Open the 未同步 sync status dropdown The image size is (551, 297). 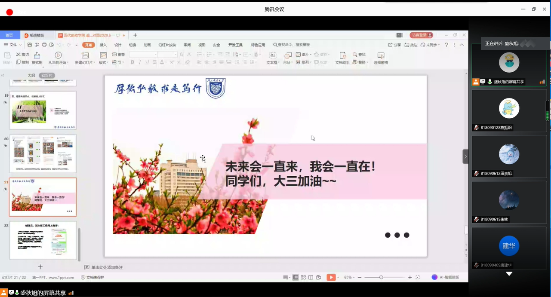tap(431, 45)
